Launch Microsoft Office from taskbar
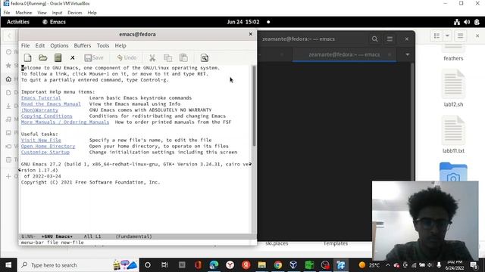The image size is (485, 272). [198, 265]
